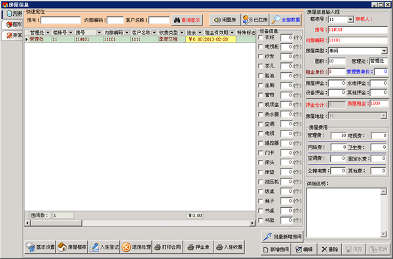Click 新增房间 add room button

pyautogui.click(x=276, y=249)
